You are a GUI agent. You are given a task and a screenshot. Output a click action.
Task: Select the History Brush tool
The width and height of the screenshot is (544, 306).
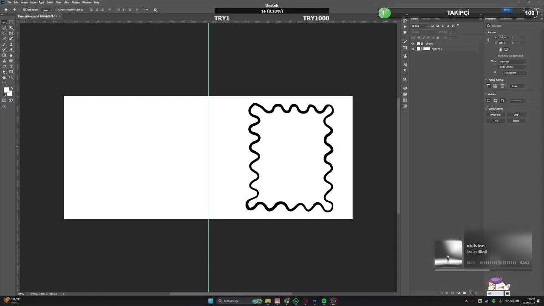[x=4, y=50]
